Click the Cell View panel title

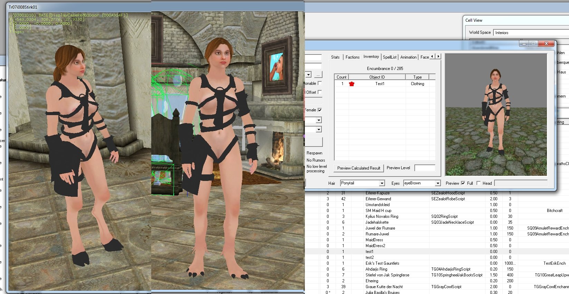(x=474, y=20)
